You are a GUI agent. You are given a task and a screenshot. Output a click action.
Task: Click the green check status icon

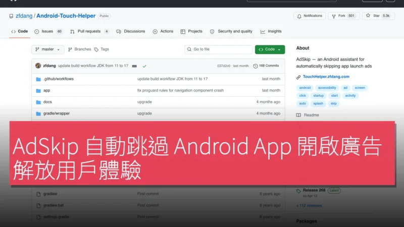point(144,66)
